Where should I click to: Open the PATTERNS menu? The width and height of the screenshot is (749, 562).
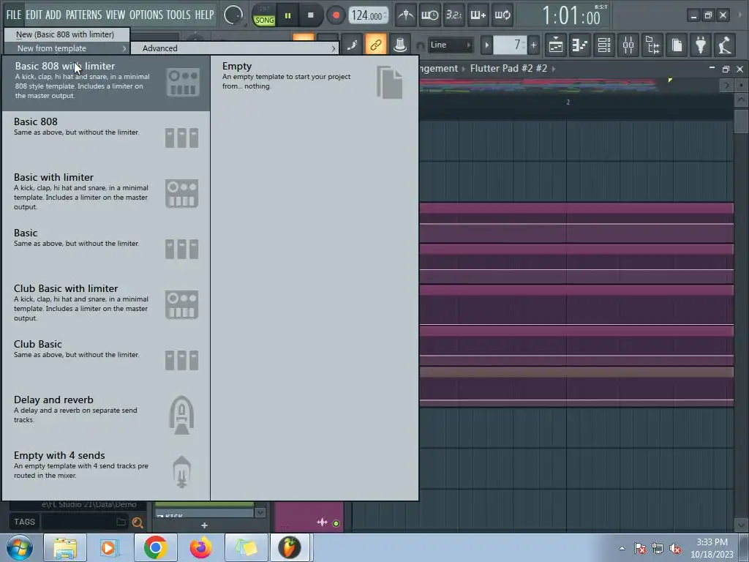coord(83,15)
